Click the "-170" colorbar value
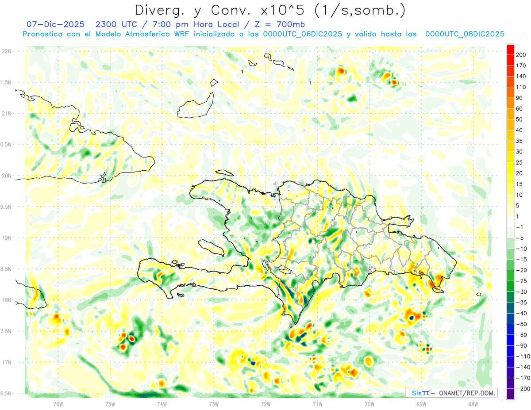 pos(523,378)
